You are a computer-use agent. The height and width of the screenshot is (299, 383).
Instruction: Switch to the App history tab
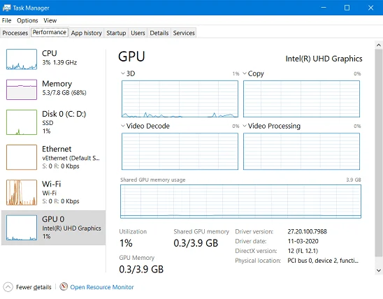[87, 33]
